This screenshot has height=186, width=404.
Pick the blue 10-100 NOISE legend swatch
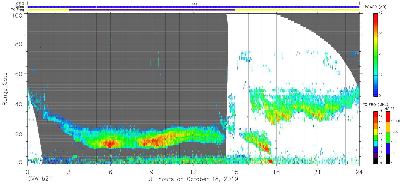(x=387, y=148)
